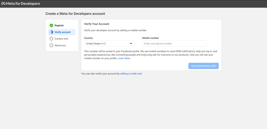
Task: Click the Send Verification SMS button
Action: click(x=203, y=66)
